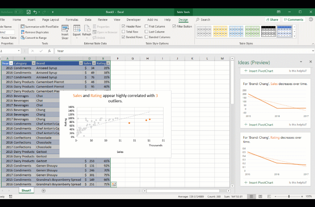315x207 pixels.
Task: Click the Share button
Action: pyautogui.click(x=272, y=20)
